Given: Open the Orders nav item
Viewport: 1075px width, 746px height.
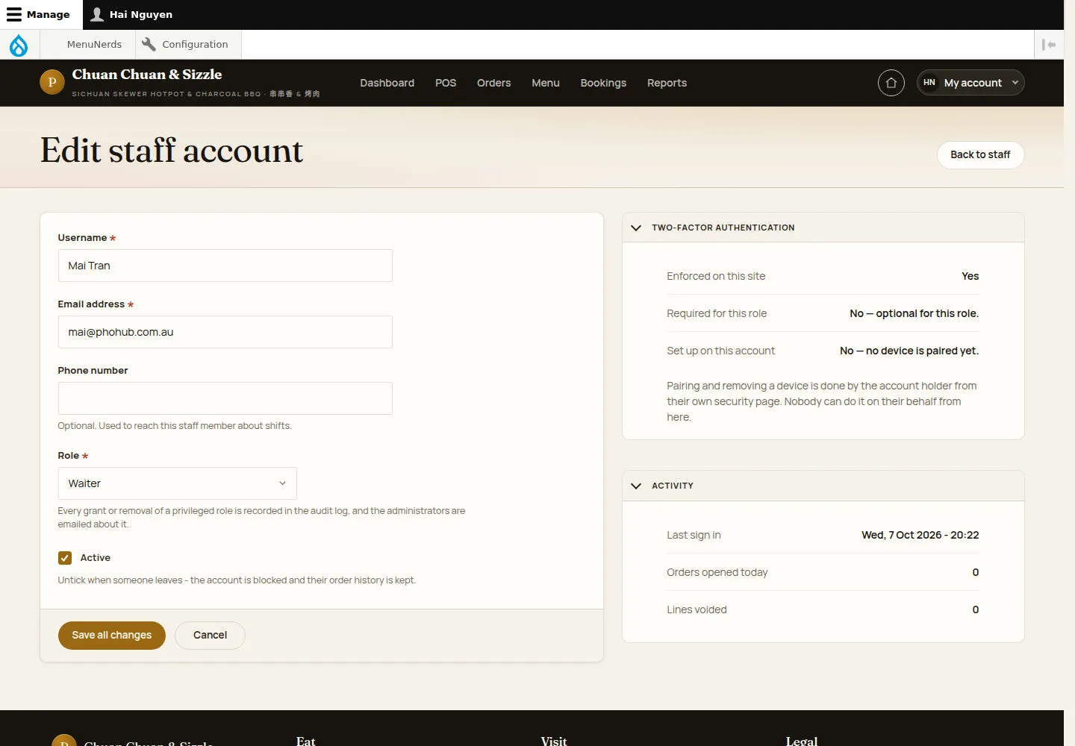Looking at the screenshot, I should click(494, 83).
